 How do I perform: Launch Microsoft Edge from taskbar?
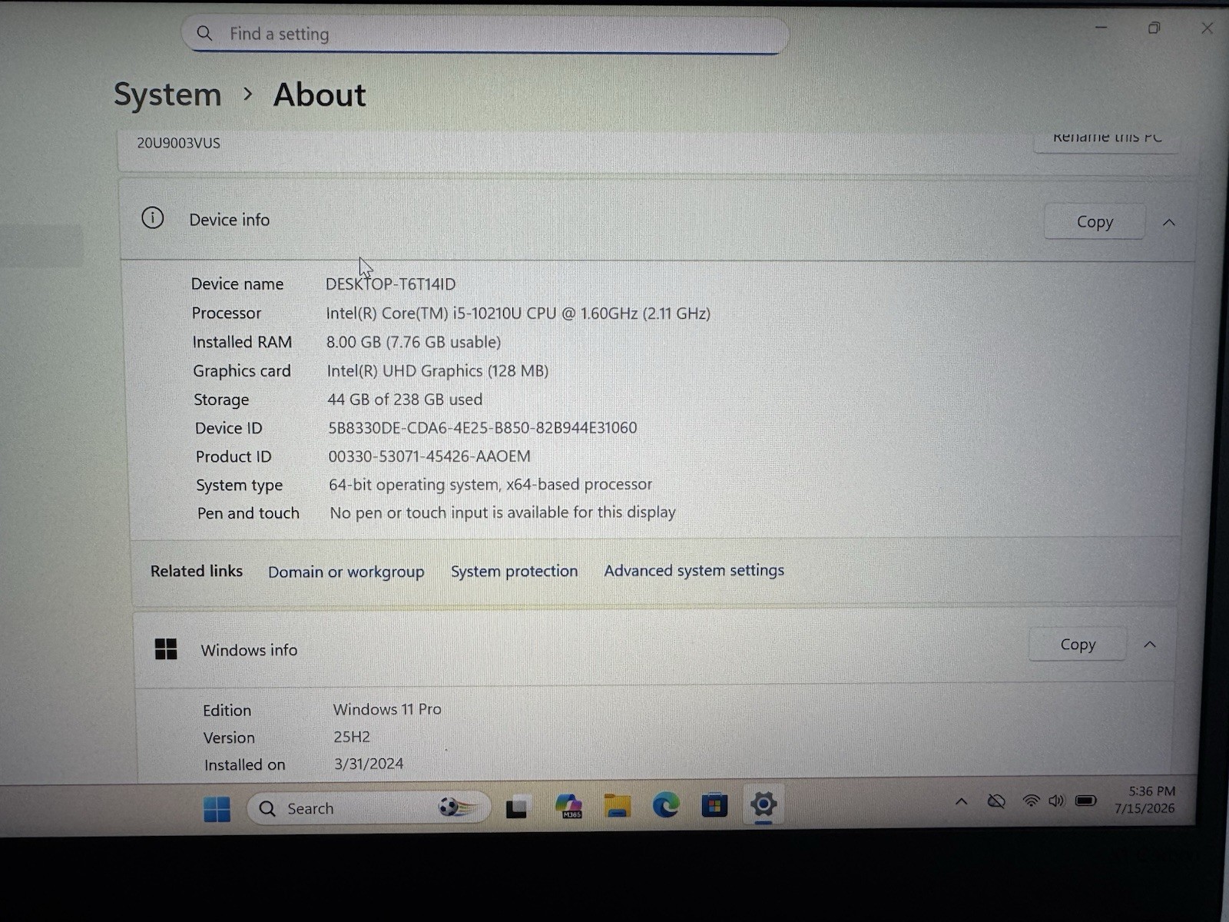(x=666, y=804)
